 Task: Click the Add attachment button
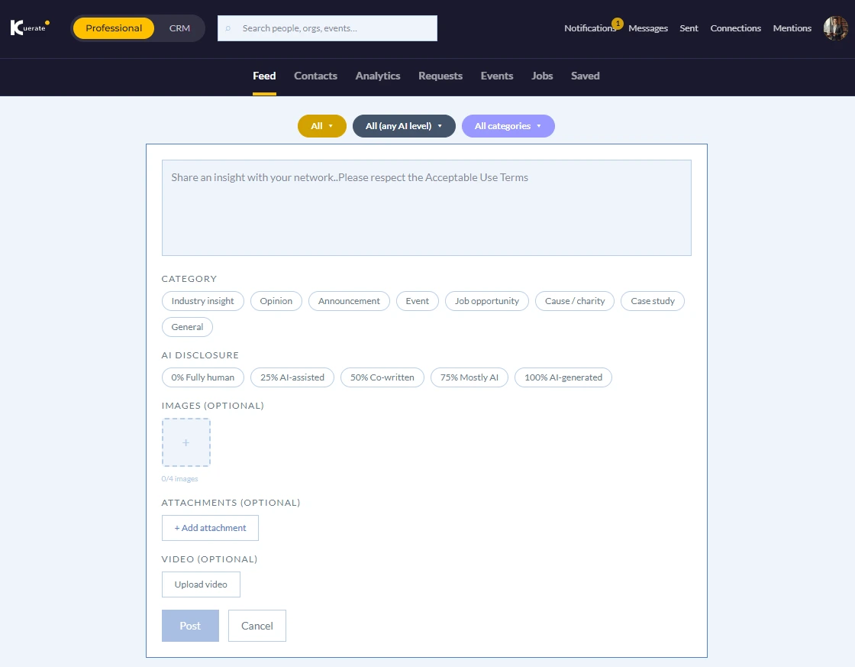[x=210, y=528]
